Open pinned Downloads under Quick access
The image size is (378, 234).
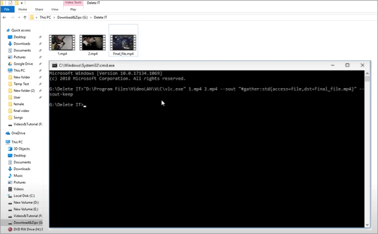point(21,44)
